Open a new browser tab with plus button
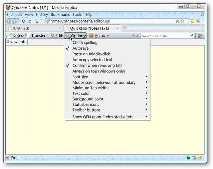Screen dimensions: 213x169 (x=124, y=28)
